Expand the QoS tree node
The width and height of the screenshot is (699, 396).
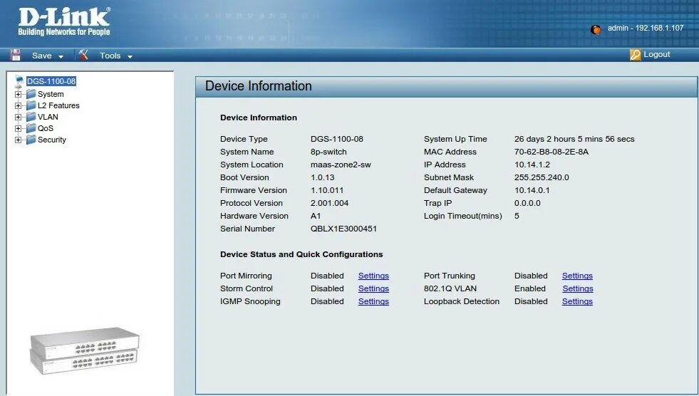coord(18,129)
